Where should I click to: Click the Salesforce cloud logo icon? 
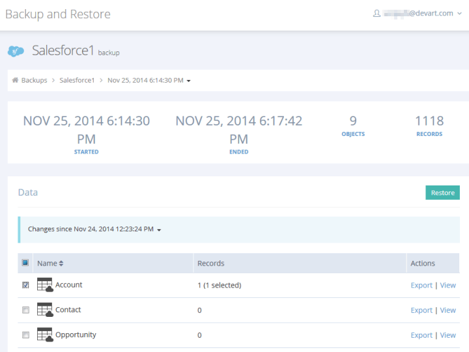pyautogui.click(x=16, y=51)
